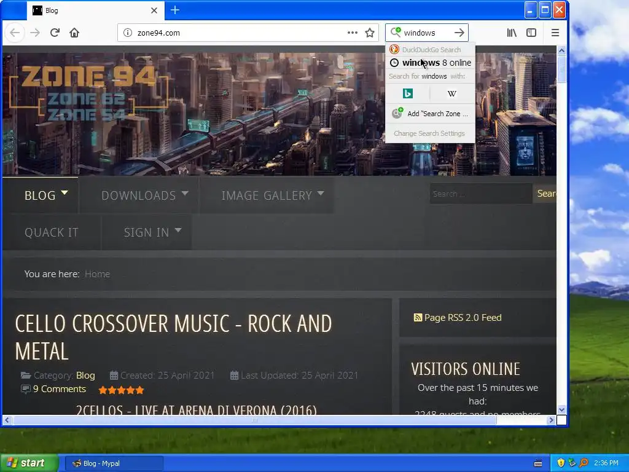Click the vertical scrollbar up arrow

point(561,50)
